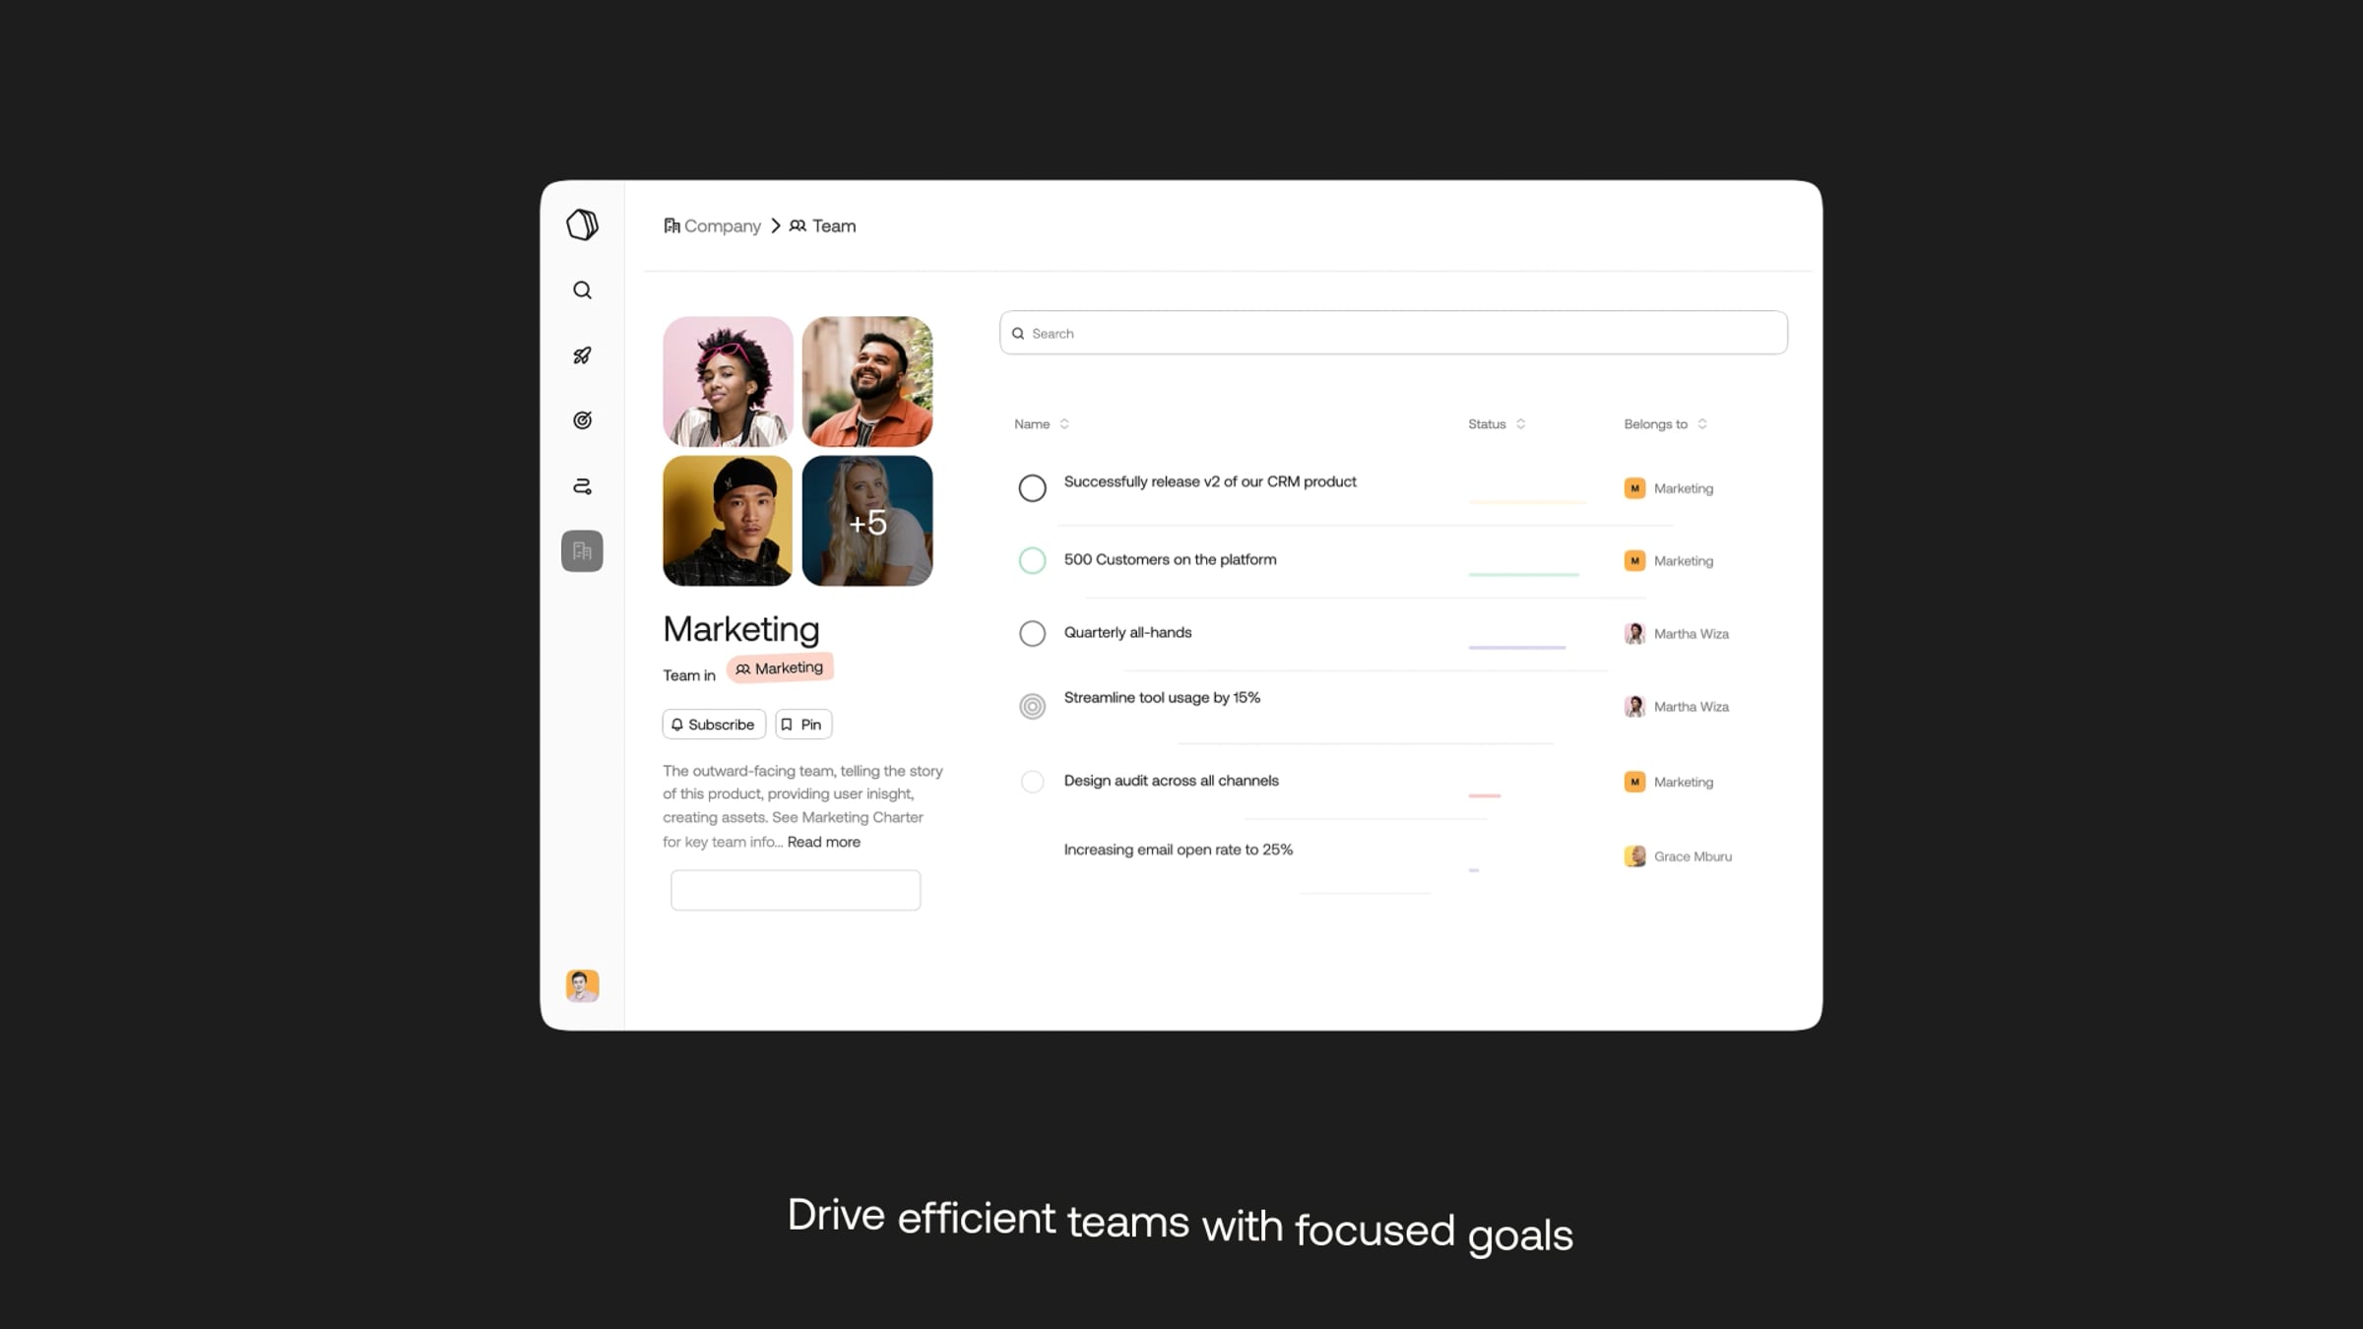The height and width of the screenshot is (1329, 2363).
Task: Open the roadmap route icon in sidebar
Action: [582, 486]
